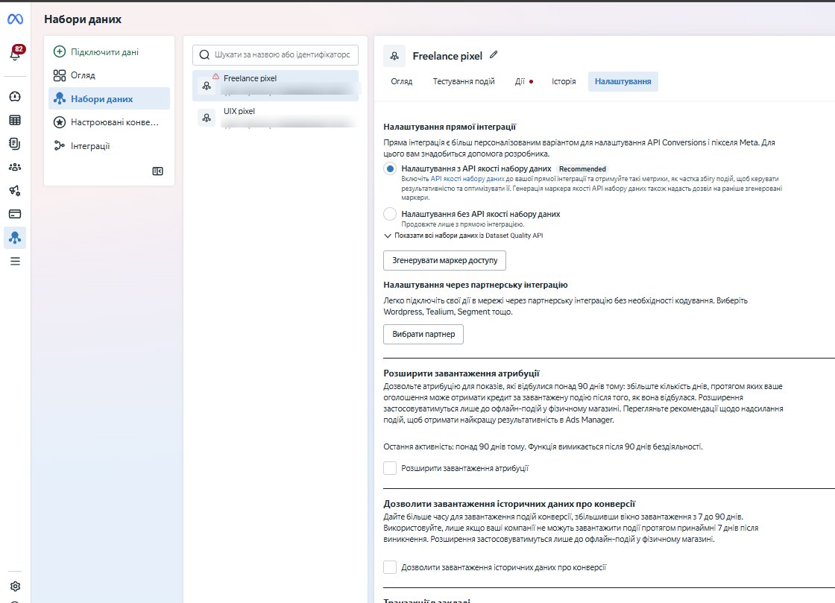
Task: Open 'Настроювані конве…' in the side menu
Action: point(109,122)
